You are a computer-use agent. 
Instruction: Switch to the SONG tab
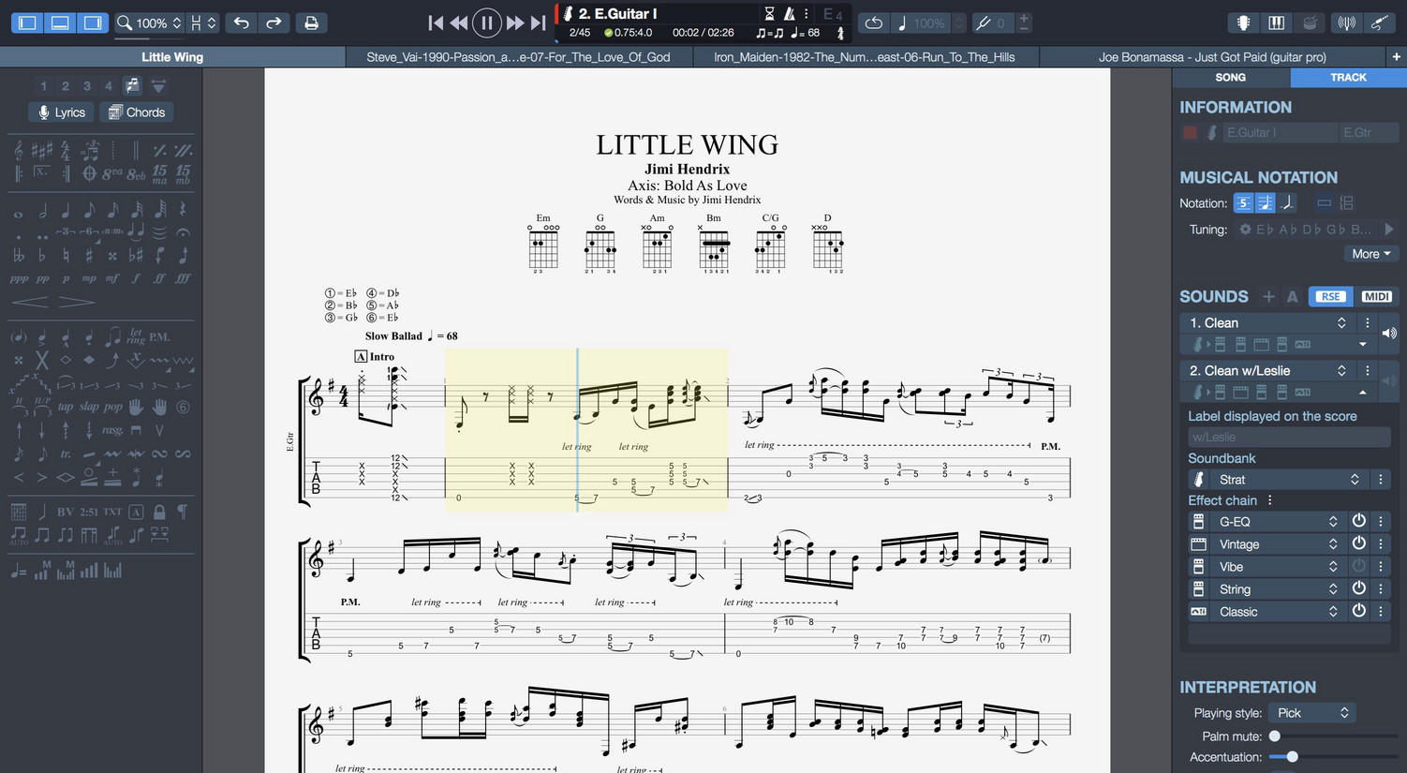click(1230, 77)
